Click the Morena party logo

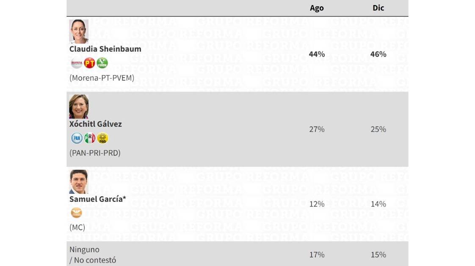[x=77, y=63]
